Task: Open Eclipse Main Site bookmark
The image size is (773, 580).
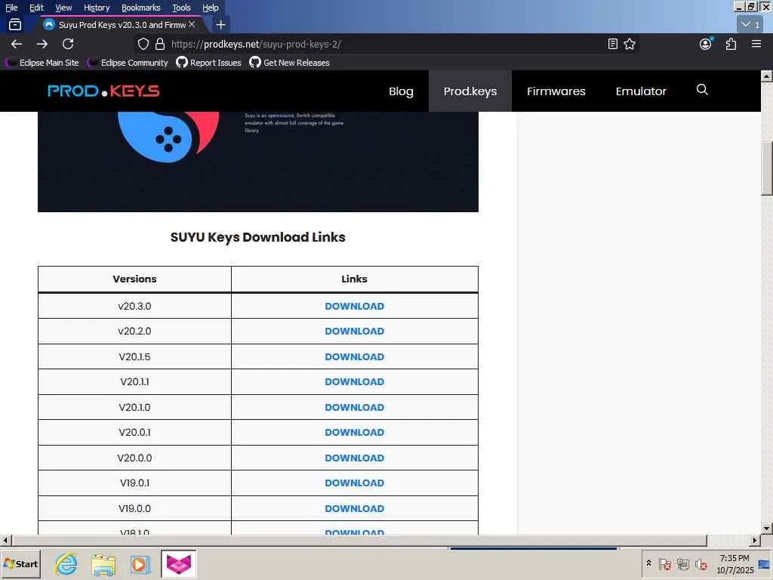Action: [42, 63]
